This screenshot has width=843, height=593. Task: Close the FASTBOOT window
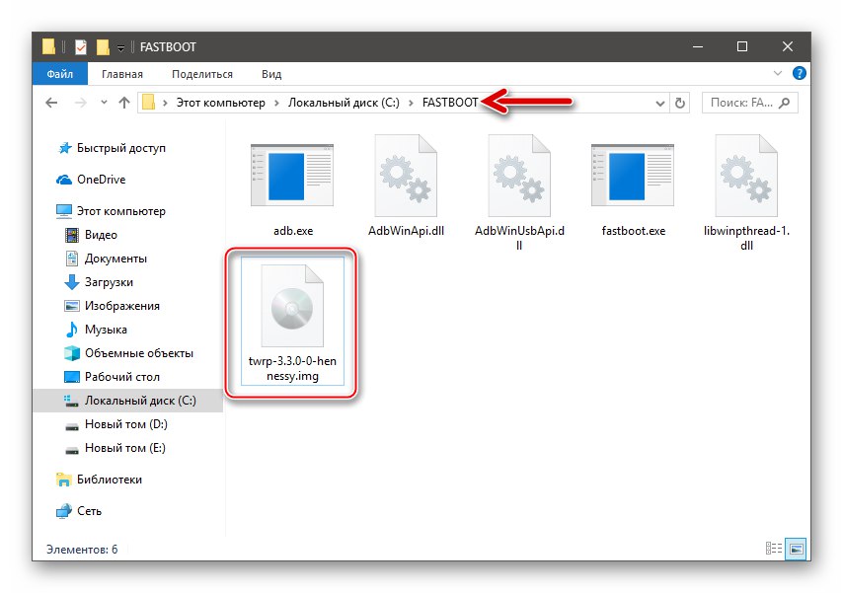pos(787,46)
